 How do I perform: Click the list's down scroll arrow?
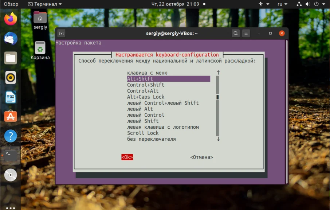(x=218, y=139)
